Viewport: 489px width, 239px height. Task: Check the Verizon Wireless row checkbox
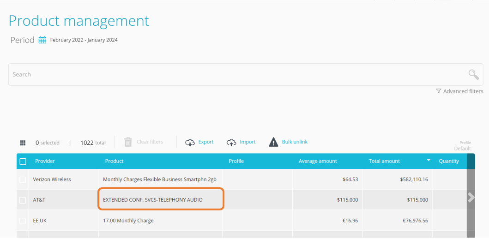click(23, 179)
